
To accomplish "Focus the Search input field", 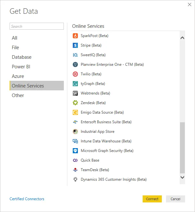I will pyautogui.click(x=37, y=26).
